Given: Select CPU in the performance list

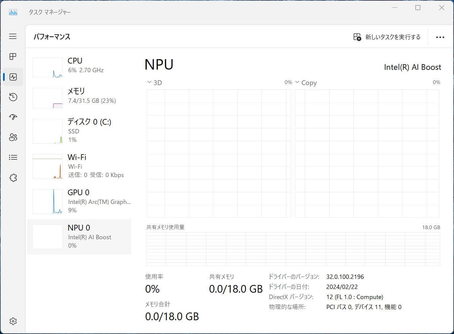Looking at the screenshot, I should (x=79, y=67).
